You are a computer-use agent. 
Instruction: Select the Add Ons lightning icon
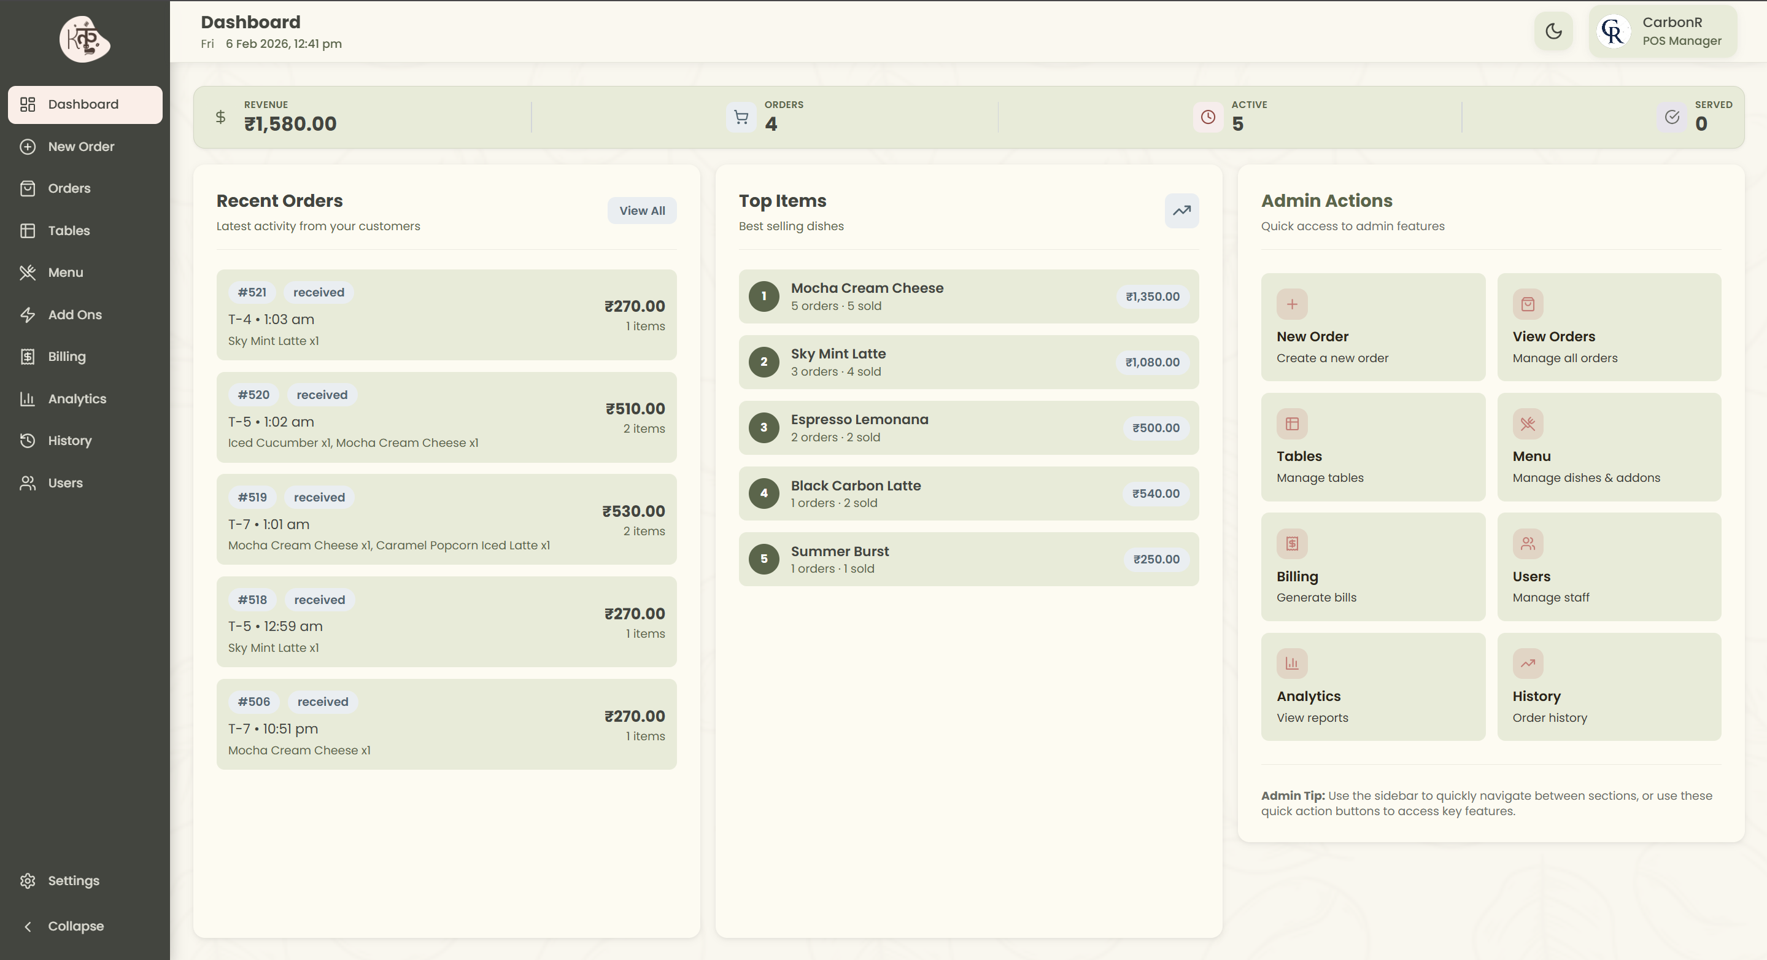click(28, 314)
